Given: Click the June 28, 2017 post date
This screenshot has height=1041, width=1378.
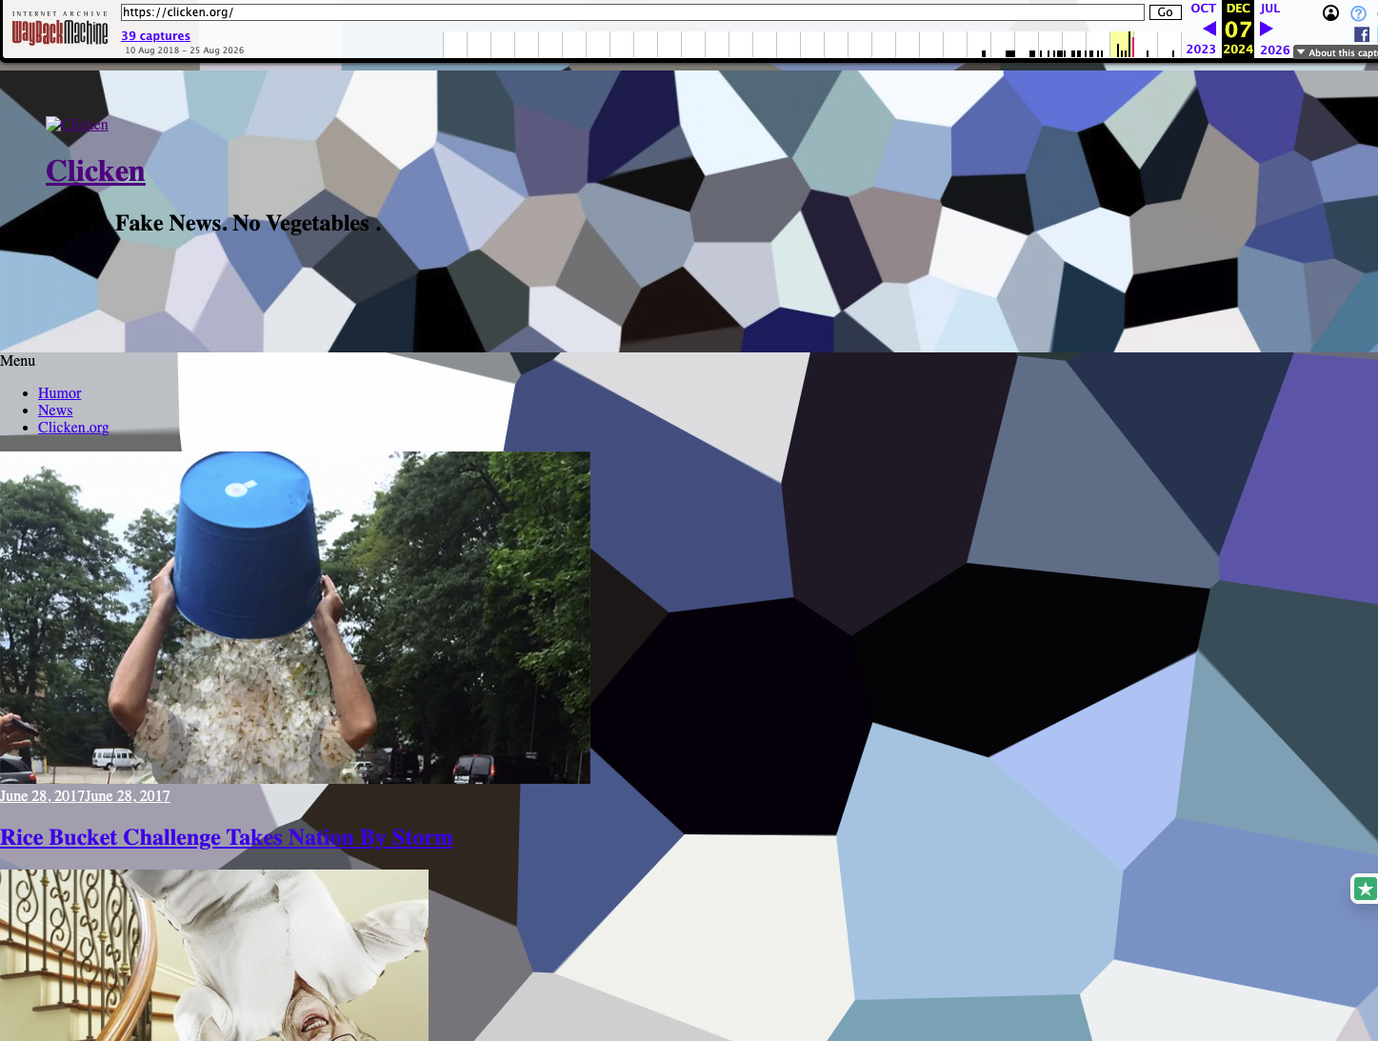Looking at the screenshot, I should (x=85, y=796).
